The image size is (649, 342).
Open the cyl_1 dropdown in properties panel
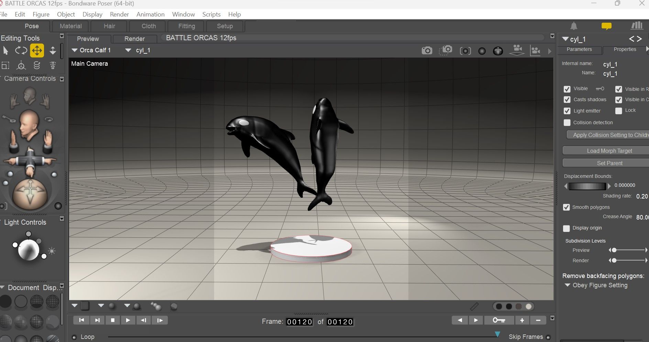pos(574,39)
